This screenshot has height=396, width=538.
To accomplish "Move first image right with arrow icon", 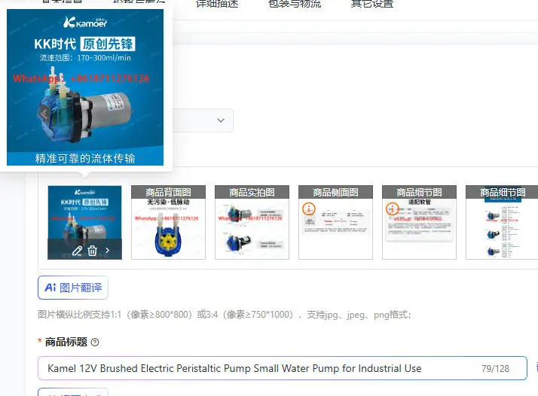I will [108, 251].
